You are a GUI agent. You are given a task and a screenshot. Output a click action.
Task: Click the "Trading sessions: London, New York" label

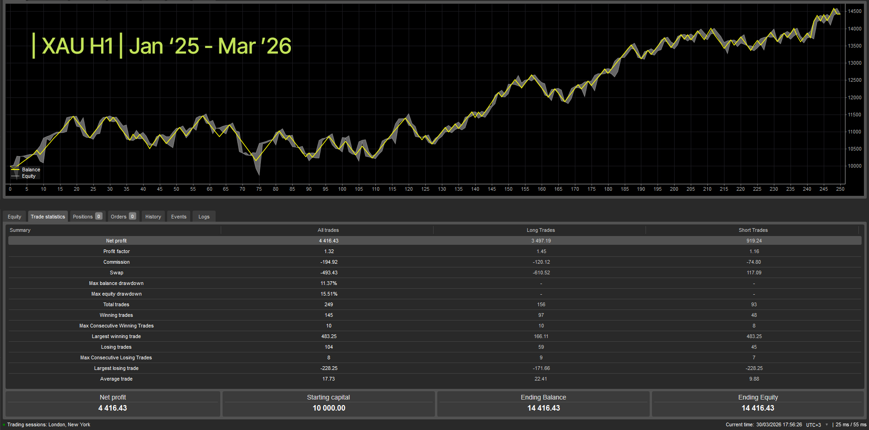click(48, 424)
